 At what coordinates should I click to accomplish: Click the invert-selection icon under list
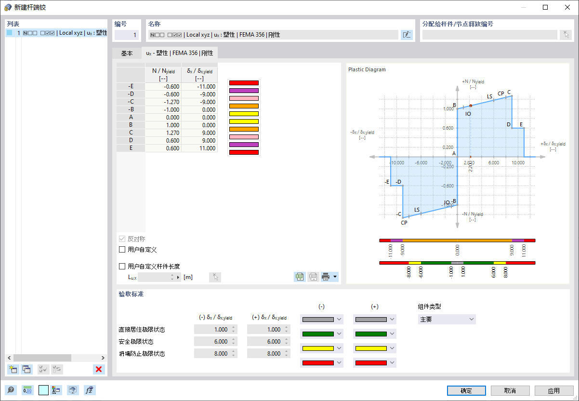click(57, 369)
